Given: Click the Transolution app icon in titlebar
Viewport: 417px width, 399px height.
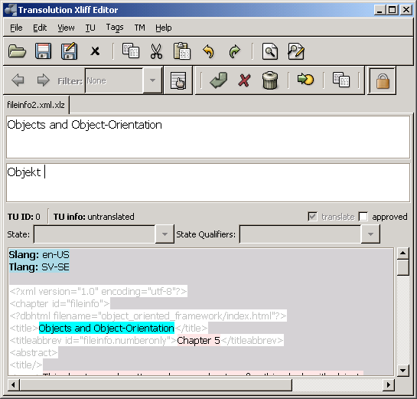Looking at the screenshot, I should [x=11, y=10].
